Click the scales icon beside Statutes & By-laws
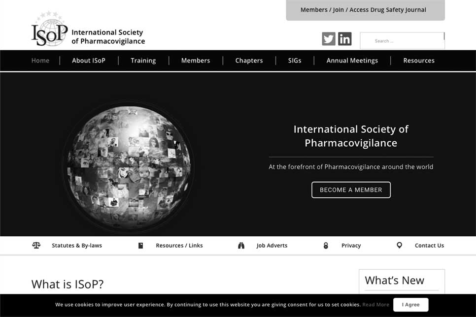Screen dimensions: 476x317 tap(36, 245)
